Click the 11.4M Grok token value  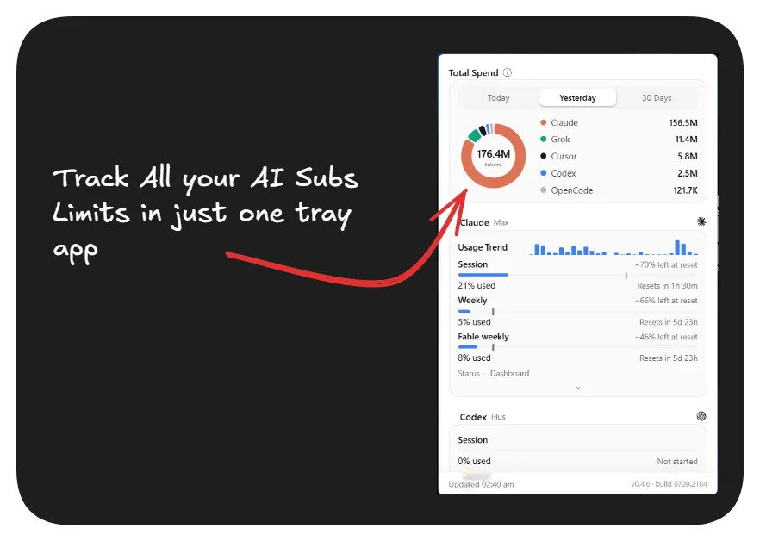686,140
